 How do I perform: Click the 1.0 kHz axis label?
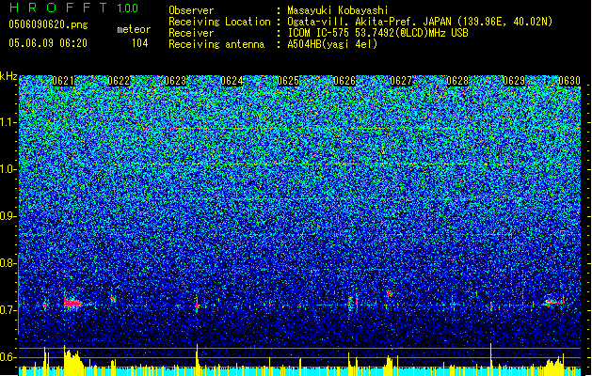pyautogui.click(x=8, y=169)
